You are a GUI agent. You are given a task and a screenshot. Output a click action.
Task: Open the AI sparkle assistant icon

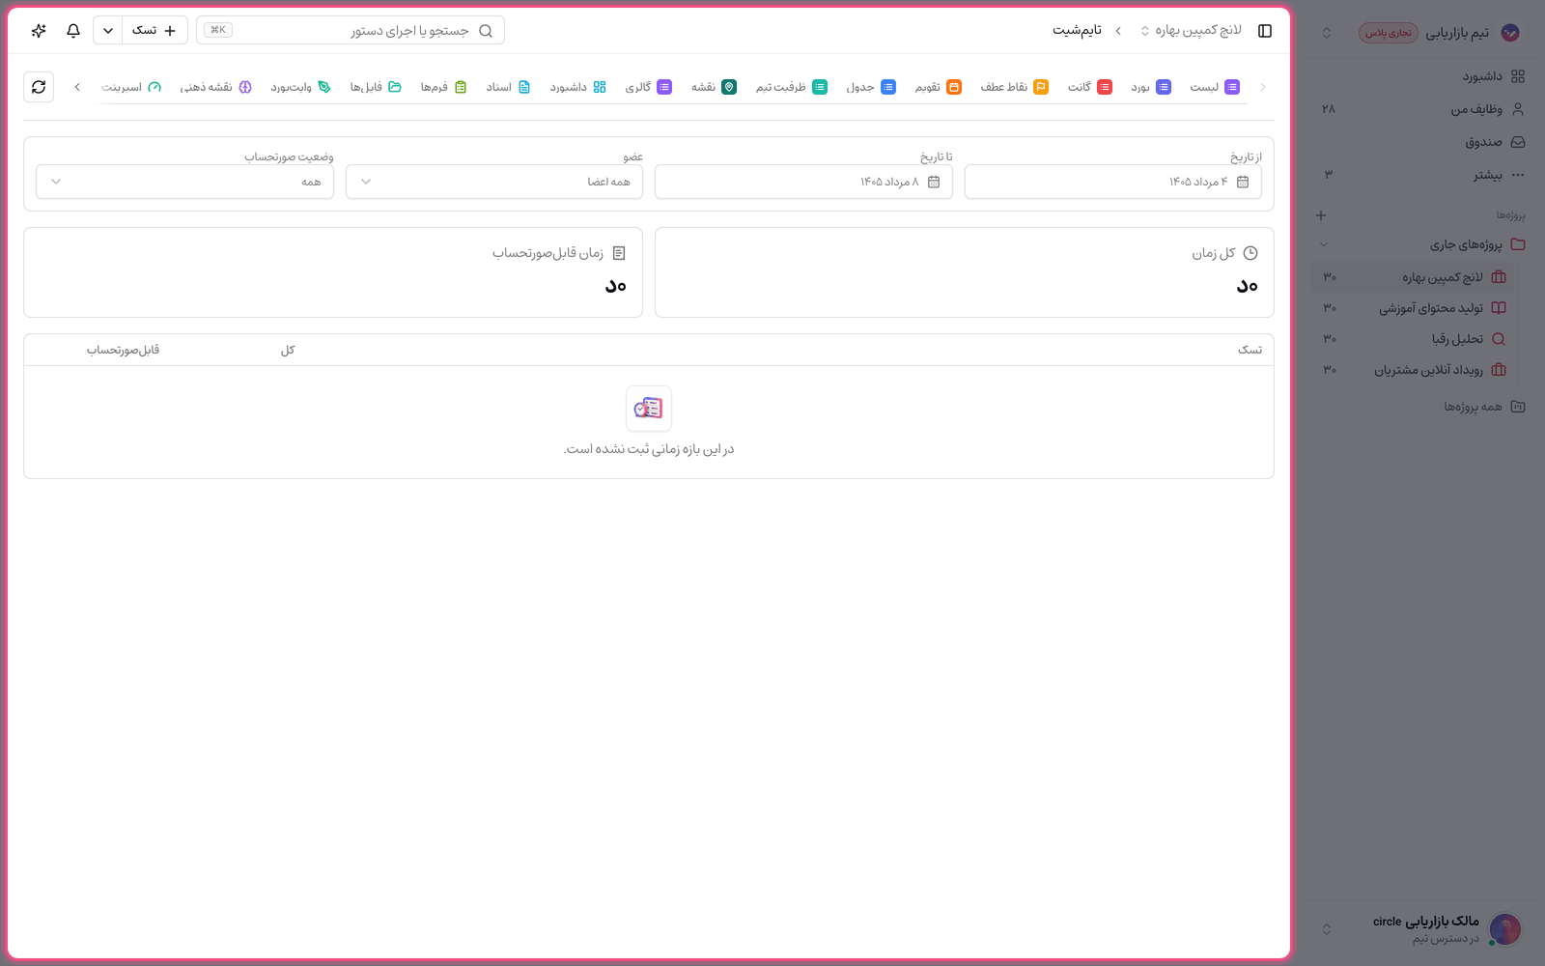pos(39,31)
